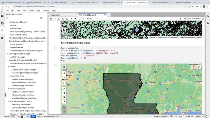210x118 pixels.
Task: Open the Kernel menu
Action: tap(31, 10)
